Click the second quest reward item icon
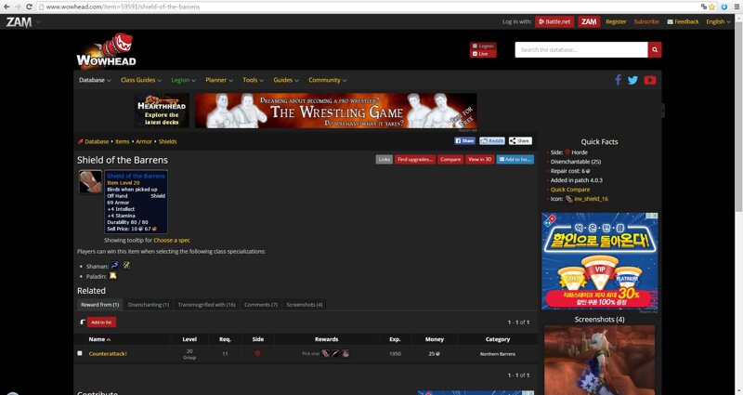The width and height of the screenshot is (743, 395). pos(335,353)
